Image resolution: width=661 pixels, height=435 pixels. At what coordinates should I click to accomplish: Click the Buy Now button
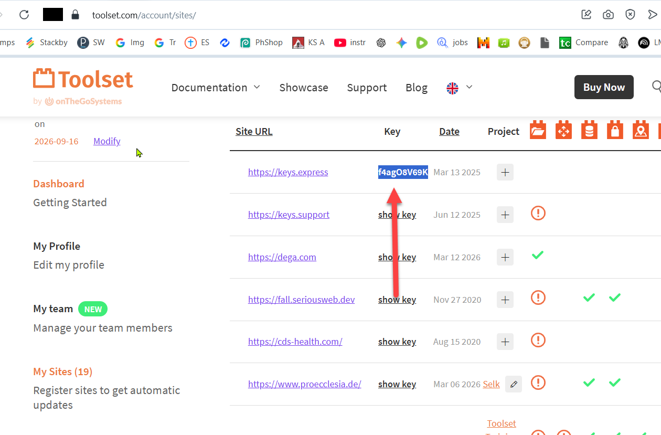(x=604, y=87)
